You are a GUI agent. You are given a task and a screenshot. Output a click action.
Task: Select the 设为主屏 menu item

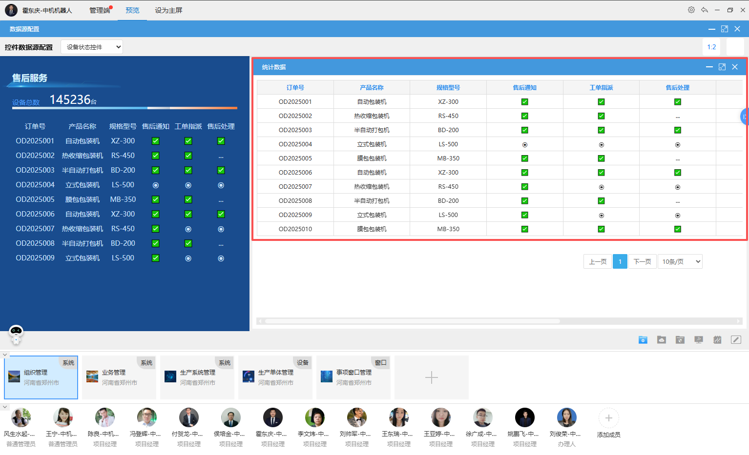tap(168, 10)
